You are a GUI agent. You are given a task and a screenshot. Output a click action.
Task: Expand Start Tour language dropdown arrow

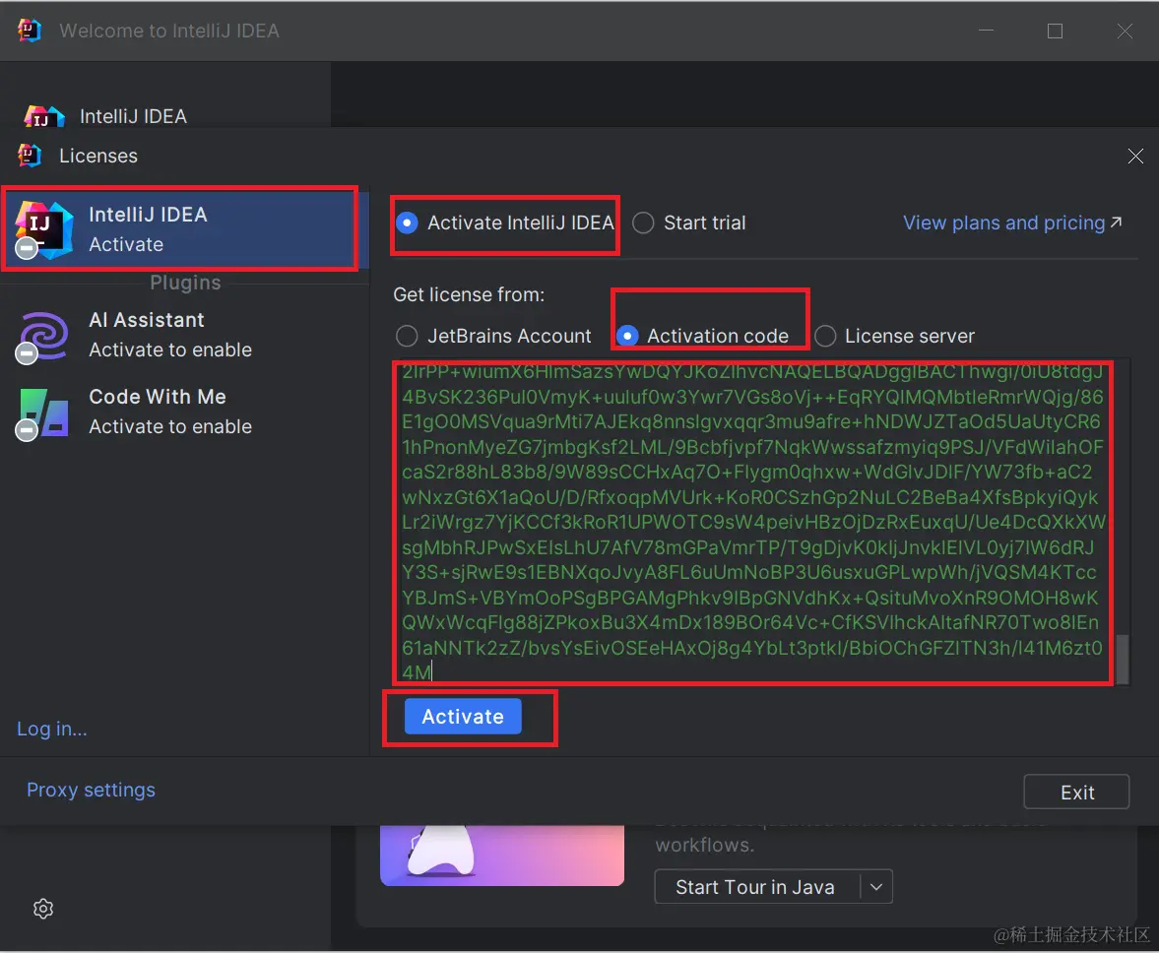click(x=876, y=887)
